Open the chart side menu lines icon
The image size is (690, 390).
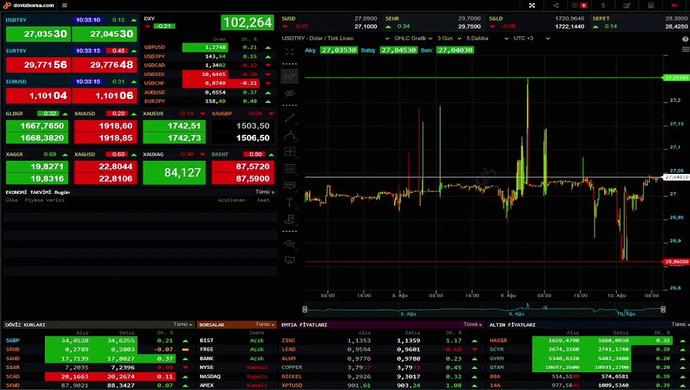tap(685, 49)
